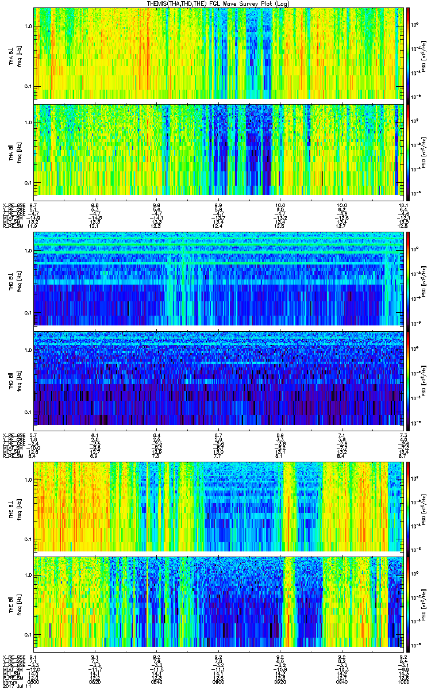Viewport: 431px width, 690px height.
Task: Click 'X_RE_GSE' label under THE panels
Action: [x=14, y=656]
